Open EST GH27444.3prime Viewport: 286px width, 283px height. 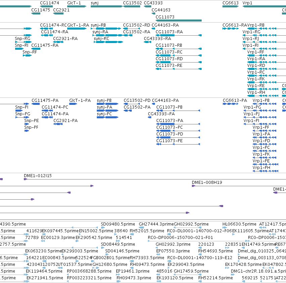coord(156,225)
